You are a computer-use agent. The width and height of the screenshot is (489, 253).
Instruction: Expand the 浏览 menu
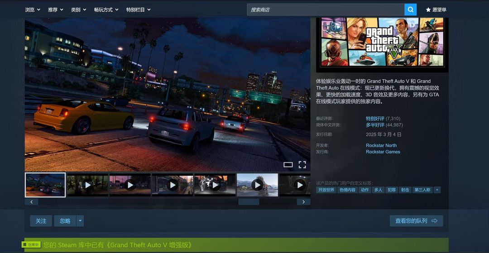pyautogui.click(x=33, y=10)
